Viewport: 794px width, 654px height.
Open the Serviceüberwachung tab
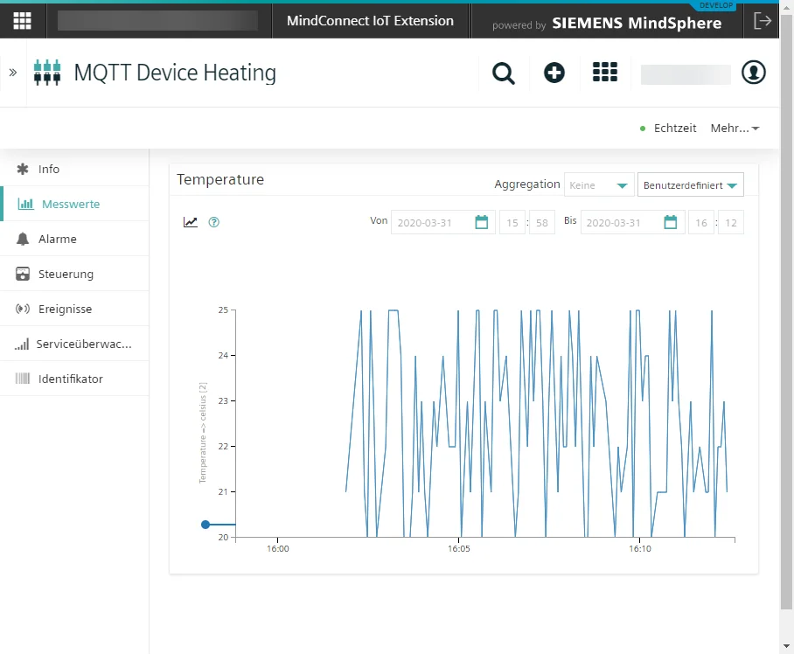click(x=74, y=344)
